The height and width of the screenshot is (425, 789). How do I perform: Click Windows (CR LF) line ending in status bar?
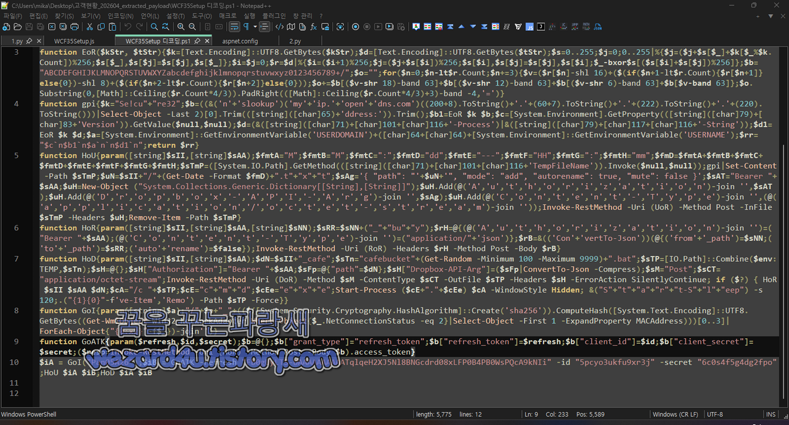click(675, 415)
